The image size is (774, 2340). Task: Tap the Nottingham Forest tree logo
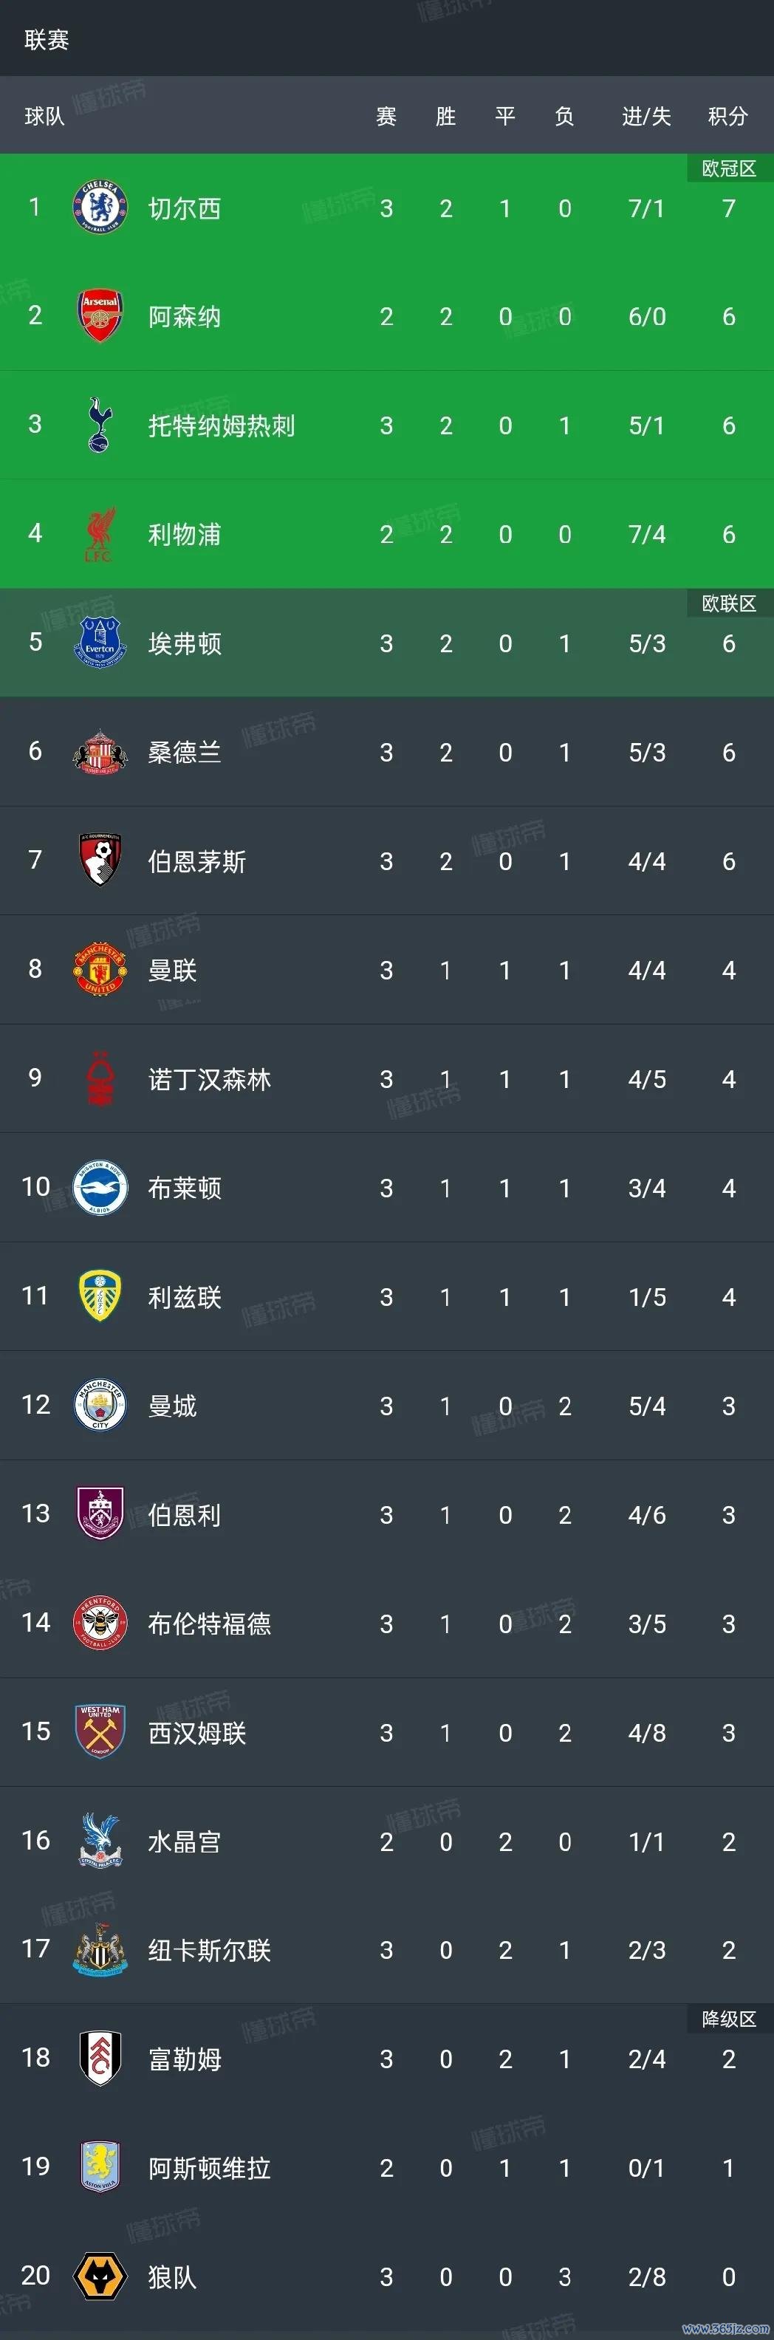(x=100, y=1078)
